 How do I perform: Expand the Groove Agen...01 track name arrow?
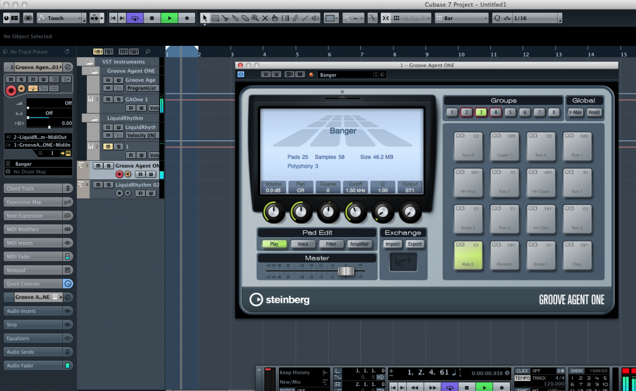pos(61,67)
